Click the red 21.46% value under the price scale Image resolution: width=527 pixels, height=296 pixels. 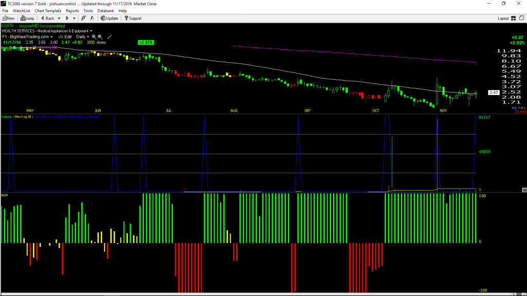click(x=521, y=112)
